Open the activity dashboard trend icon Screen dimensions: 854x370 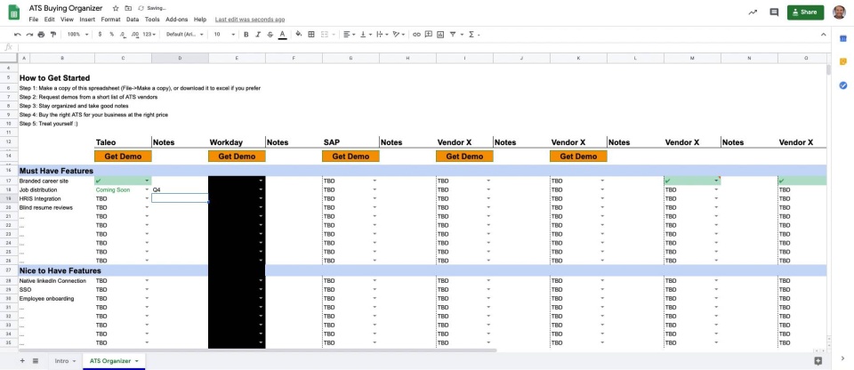tap(753, 12)
